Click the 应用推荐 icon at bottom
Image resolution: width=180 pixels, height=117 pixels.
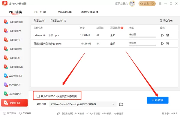[x=58, y=113]
